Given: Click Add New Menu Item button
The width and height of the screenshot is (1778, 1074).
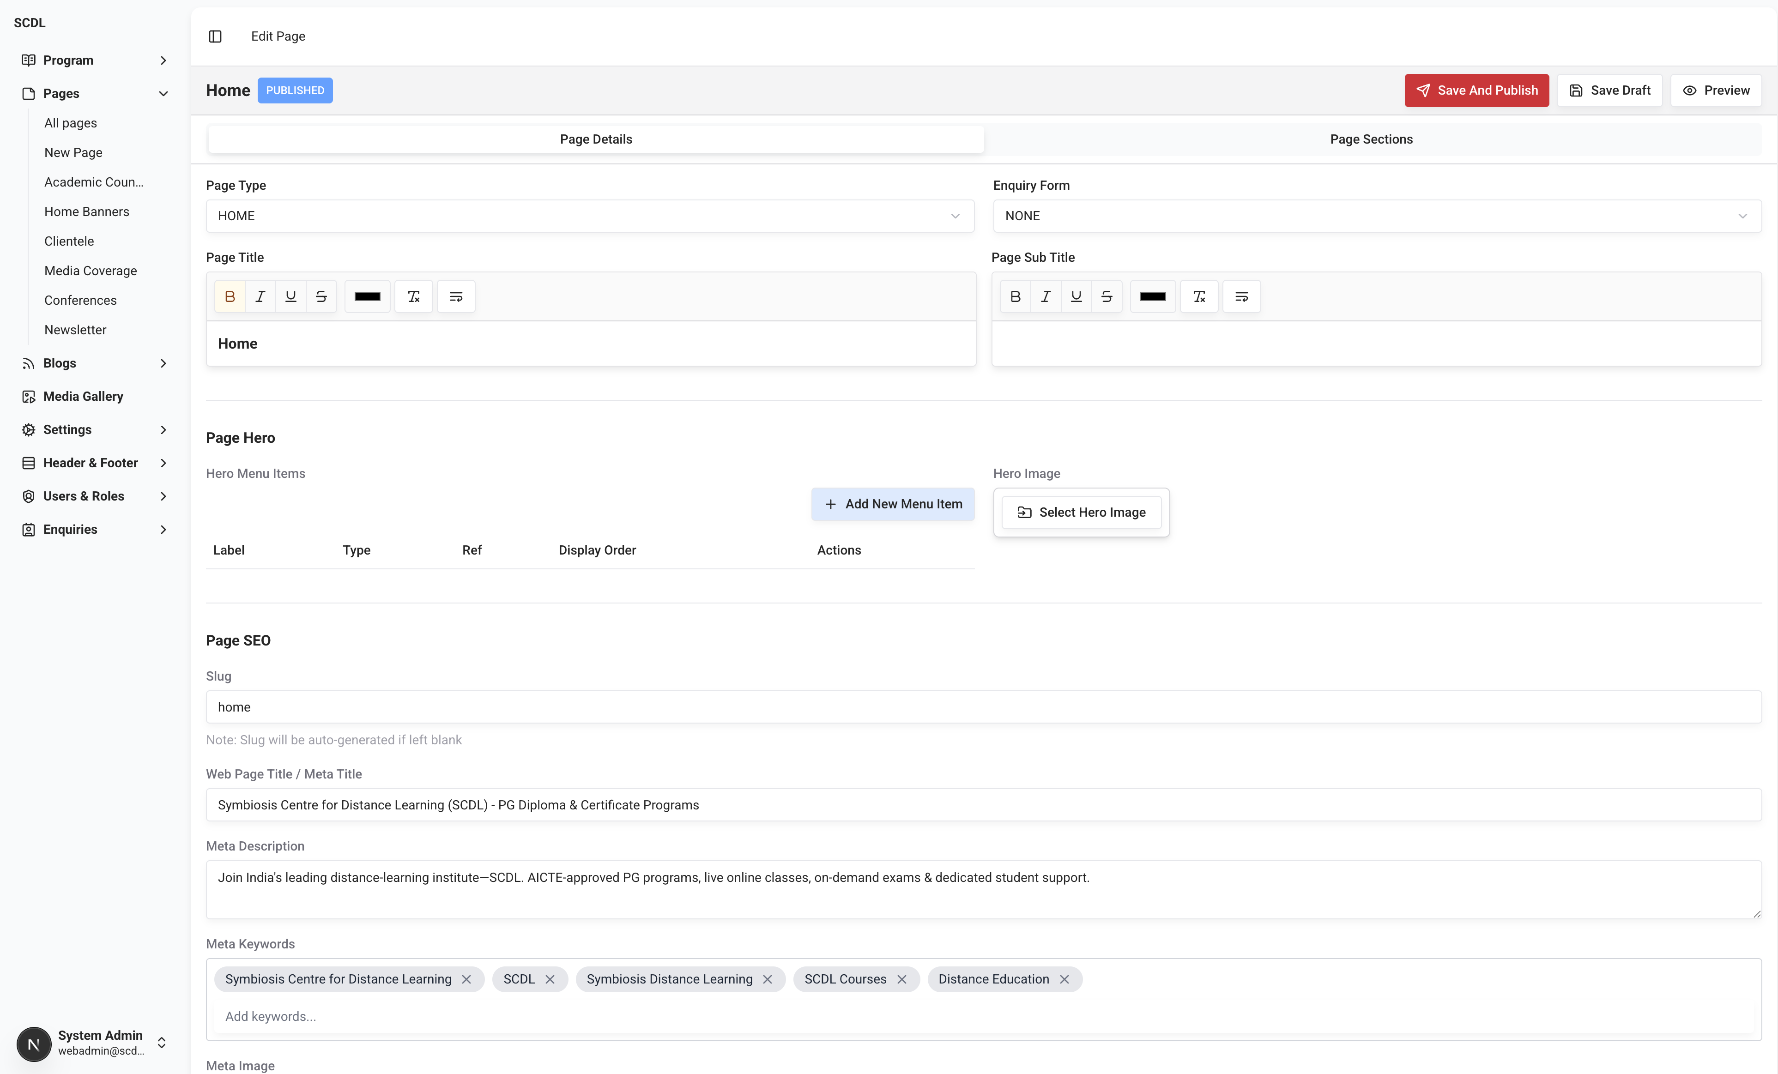Looking at the screenshot, I should (893, 504).
